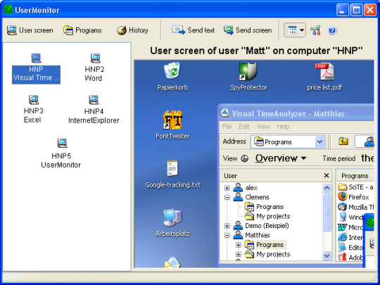Close the User panel with X
Viewport: 380px width, 285px height.
(x=327, y=175)
